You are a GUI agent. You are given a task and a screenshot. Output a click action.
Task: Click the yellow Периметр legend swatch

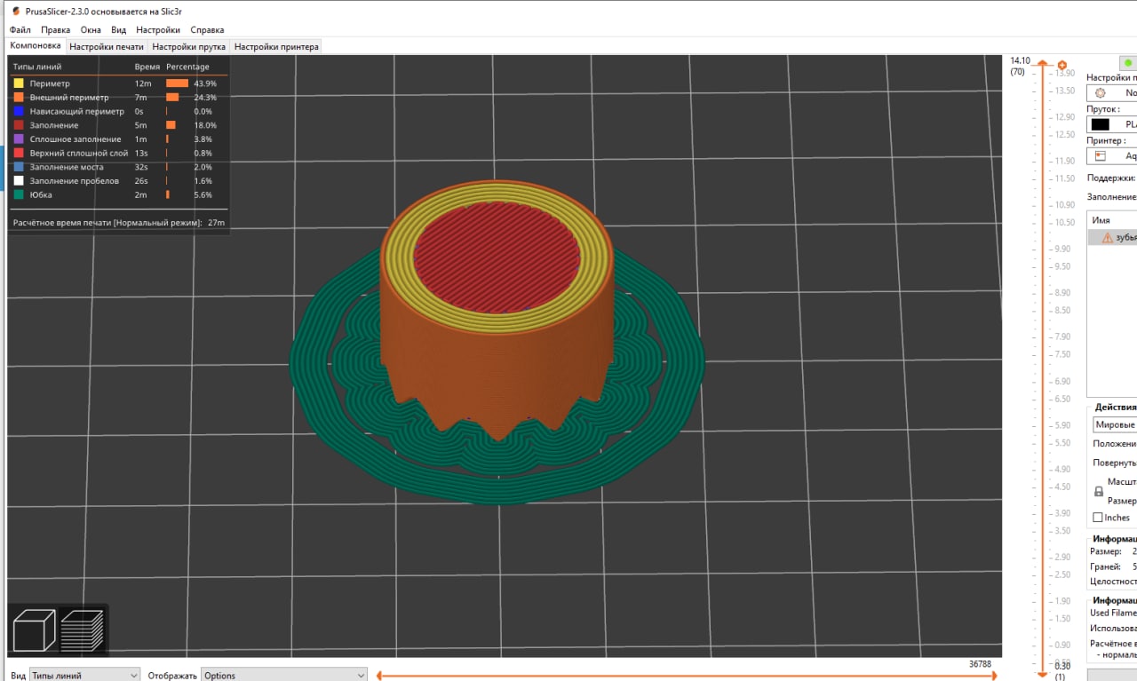pos(19,83)
